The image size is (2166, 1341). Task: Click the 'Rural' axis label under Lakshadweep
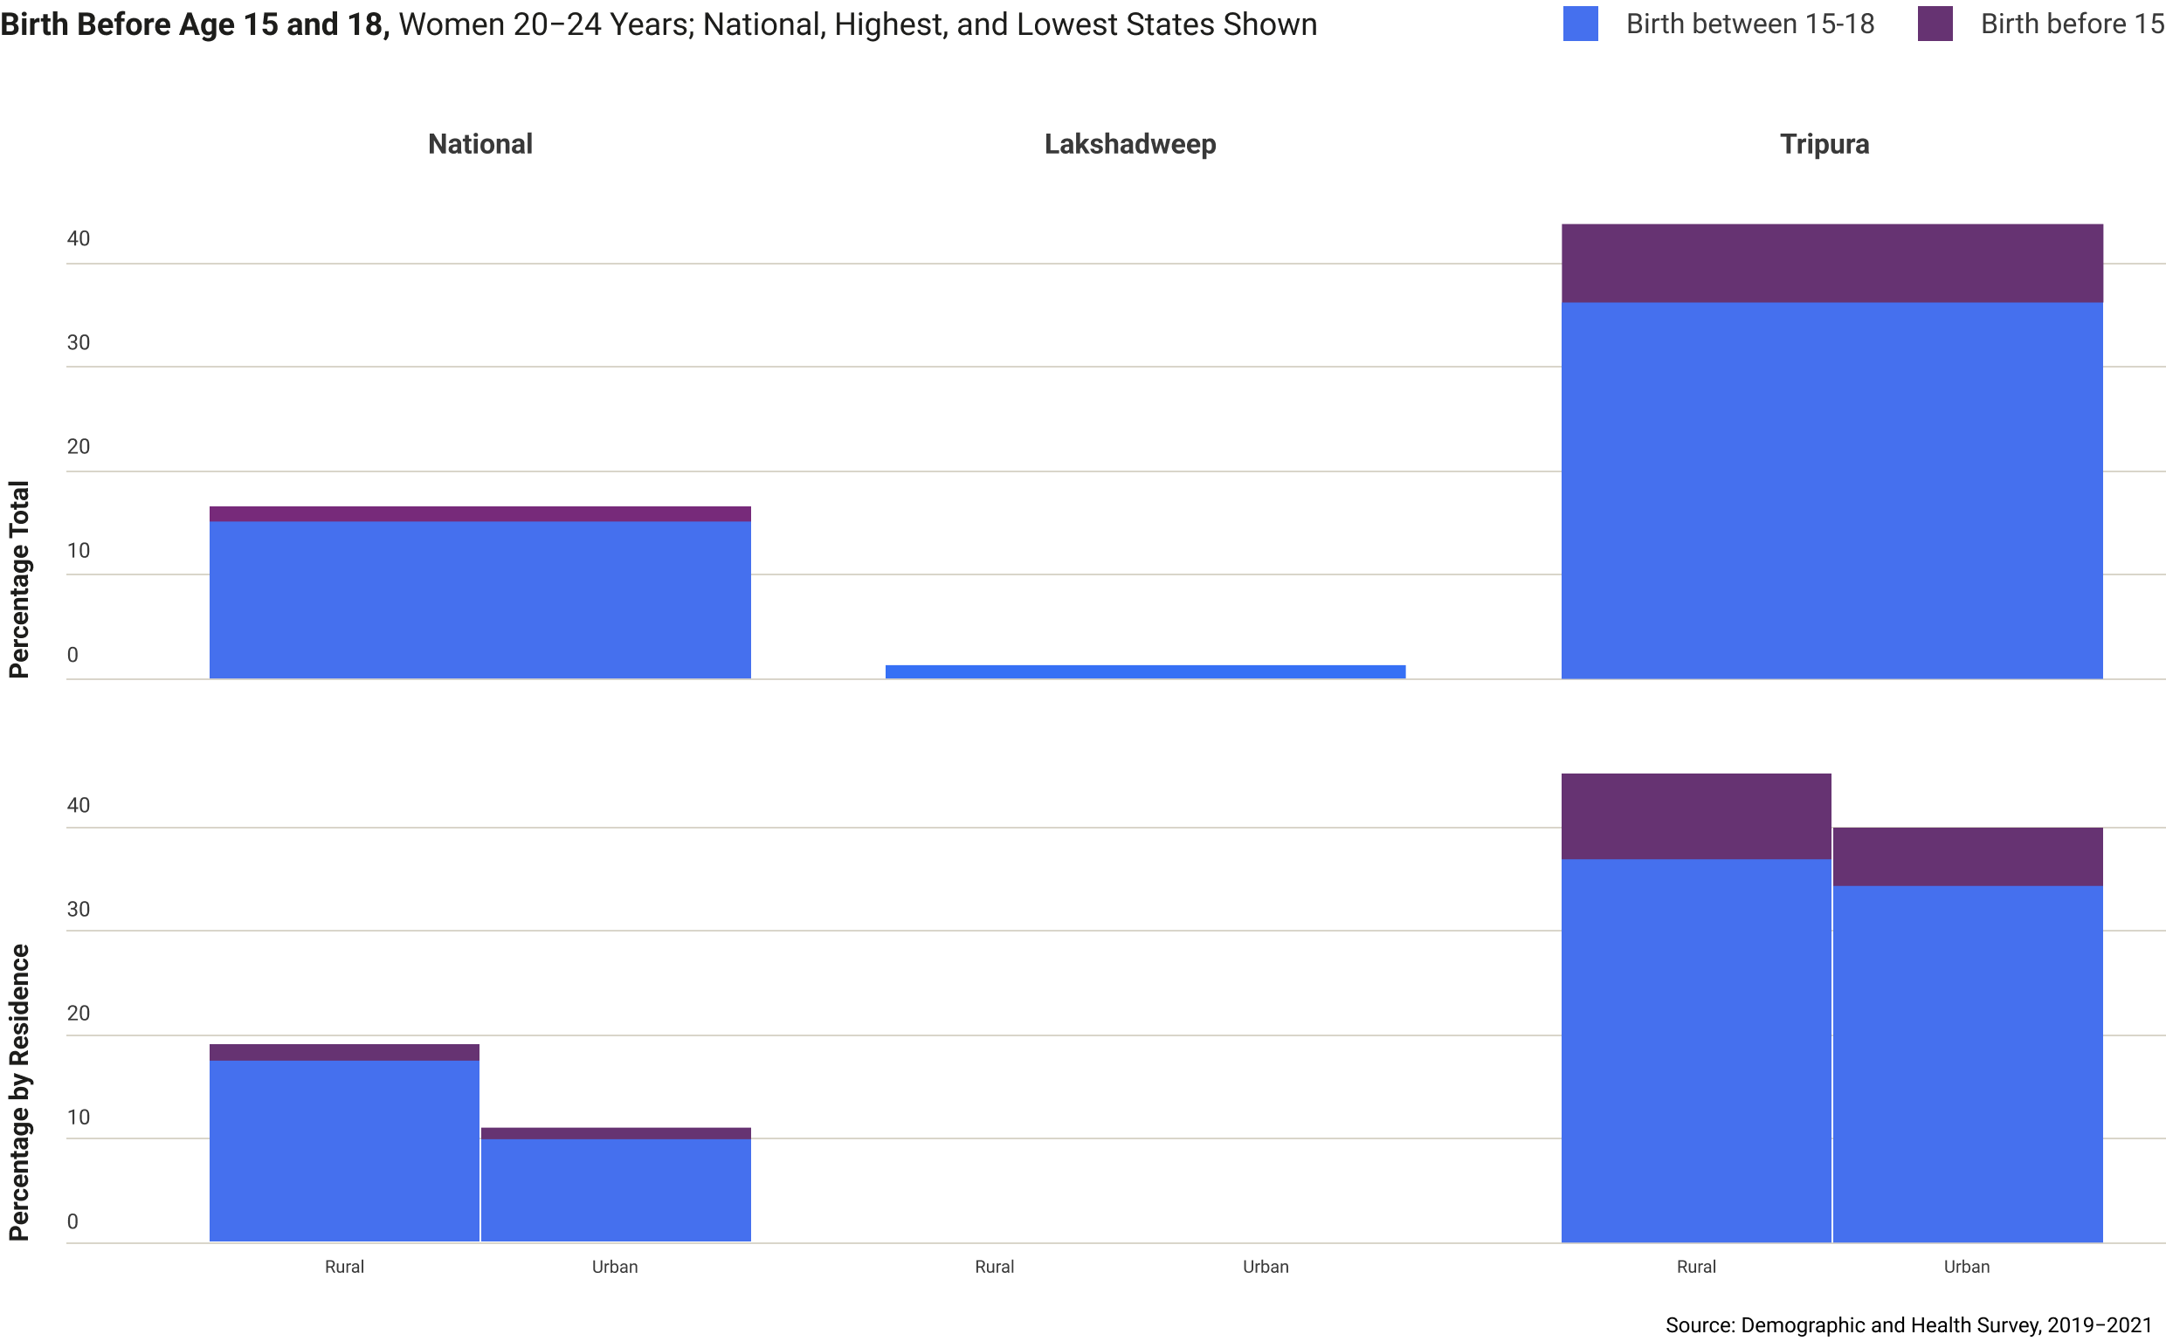pos(994,1267)
